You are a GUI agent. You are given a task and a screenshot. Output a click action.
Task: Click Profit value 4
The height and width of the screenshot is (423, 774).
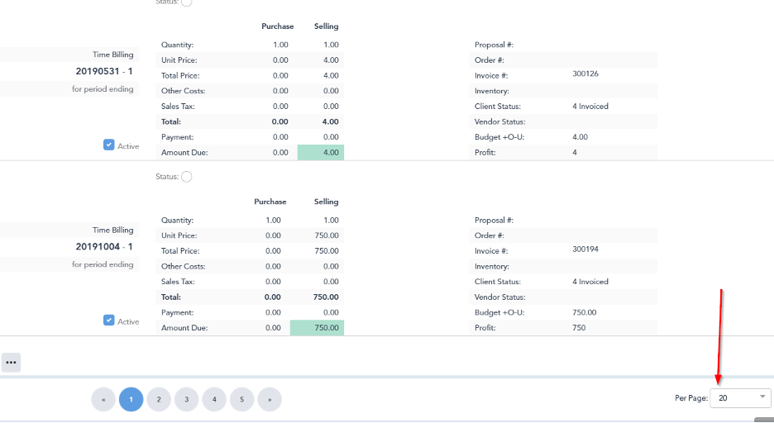pos(575,152)
